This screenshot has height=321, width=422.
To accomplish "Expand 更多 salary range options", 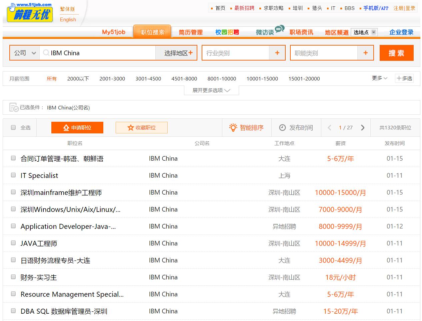I will coord(380,78).
